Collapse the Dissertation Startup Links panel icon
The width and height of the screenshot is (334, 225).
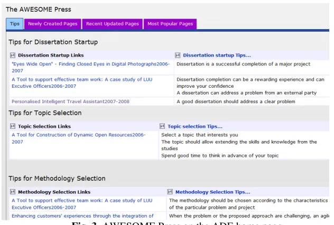coord(13,55)
